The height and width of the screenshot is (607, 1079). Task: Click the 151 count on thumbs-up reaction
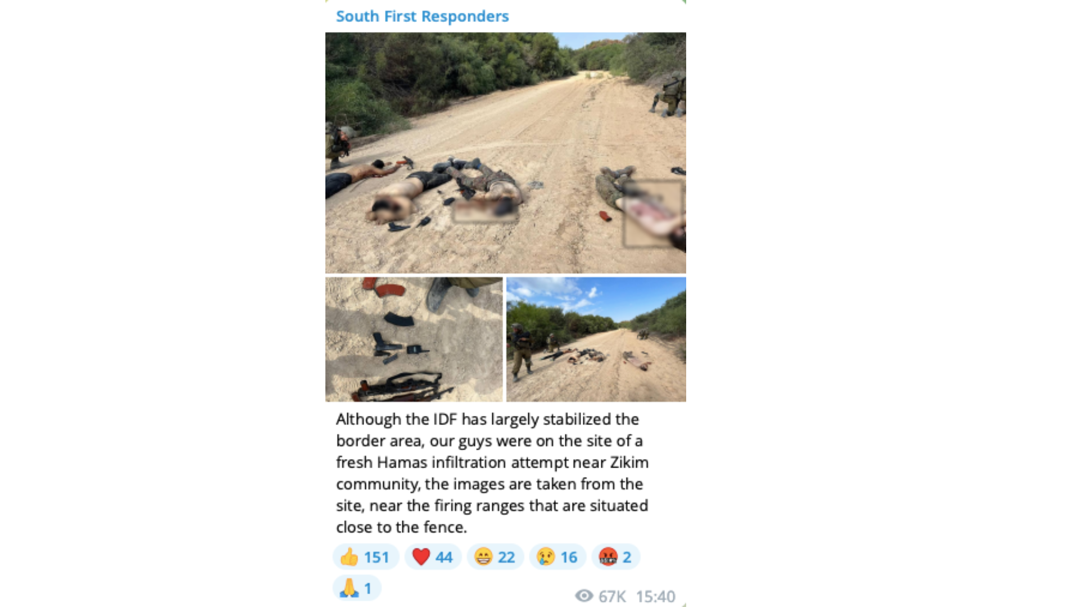[377, 557]
